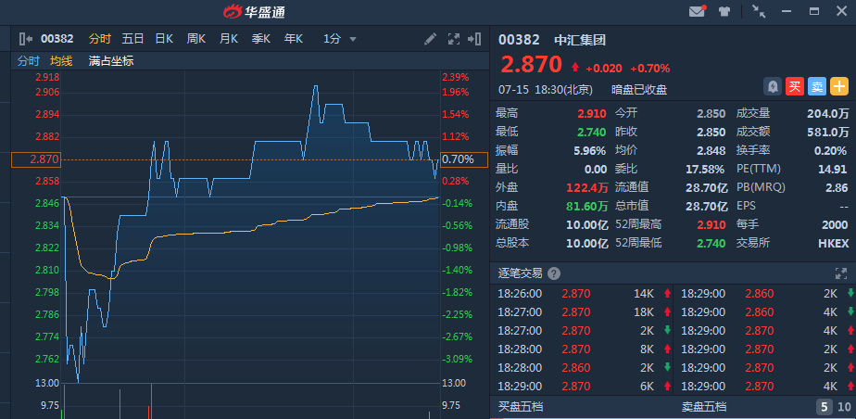Expand chart to fullscreen
This screenshot has height=419, width=856.
(x=454, y=39)
